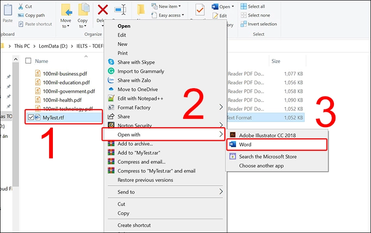
Task: Click the OneDrive cloud icon in menu
Action: [x=111, y=89]
